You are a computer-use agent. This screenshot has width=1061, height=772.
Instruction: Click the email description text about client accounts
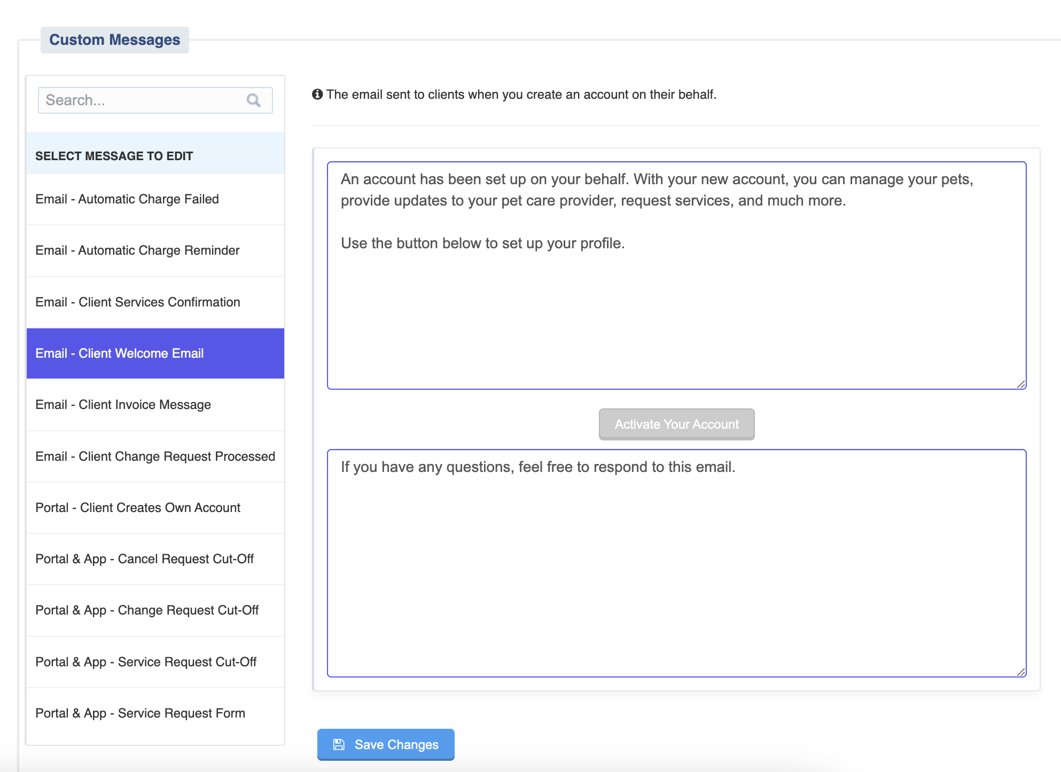click(521, 94)
